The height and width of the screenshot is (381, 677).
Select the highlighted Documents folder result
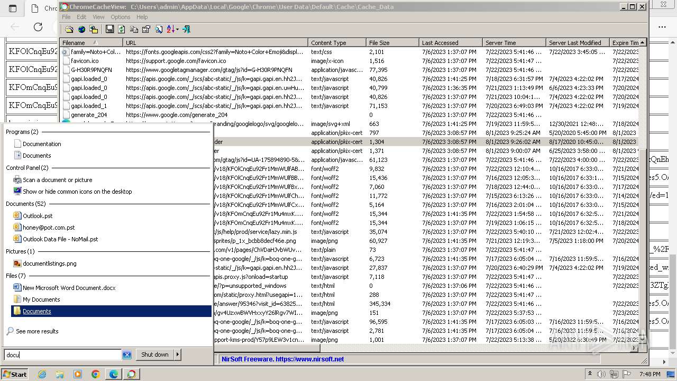tap(111, 311)
